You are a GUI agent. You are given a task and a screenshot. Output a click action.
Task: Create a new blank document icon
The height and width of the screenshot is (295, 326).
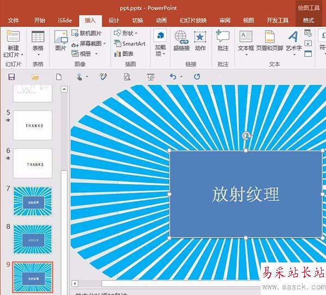coord(59,77)
